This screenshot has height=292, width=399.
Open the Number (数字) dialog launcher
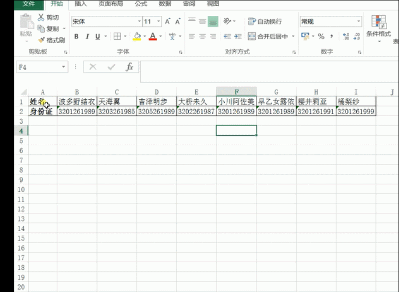[x=360, y=52]
